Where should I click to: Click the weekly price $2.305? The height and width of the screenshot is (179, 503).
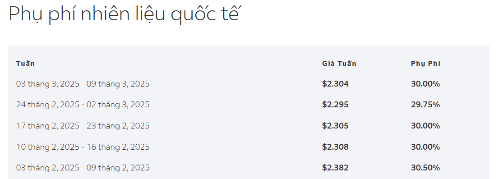tap(335, 126)
